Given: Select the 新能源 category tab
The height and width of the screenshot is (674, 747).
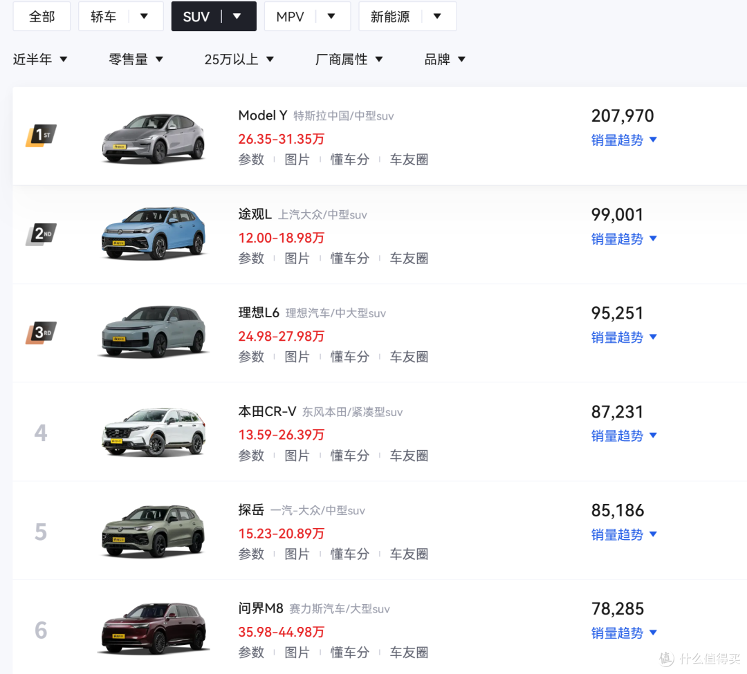Looking at the screenshot, I should pyautogui.click(x=390, y=17).
